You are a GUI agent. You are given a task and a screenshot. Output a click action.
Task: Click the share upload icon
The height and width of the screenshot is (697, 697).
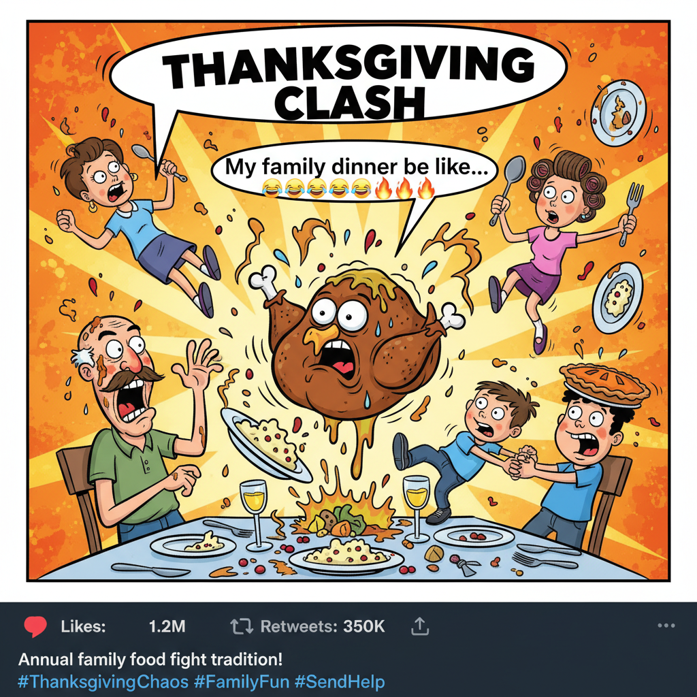tap(420, 626)
